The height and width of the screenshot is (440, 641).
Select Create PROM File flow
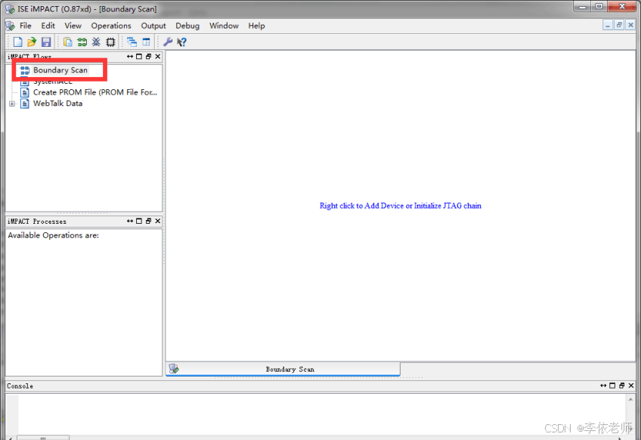94,92
